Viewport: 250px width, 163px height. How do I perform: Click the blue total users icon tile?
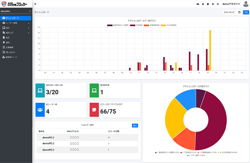pos(40,109)
